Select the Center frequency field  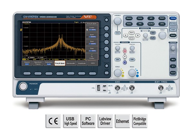pyautogui.click(x=91, y=29)
